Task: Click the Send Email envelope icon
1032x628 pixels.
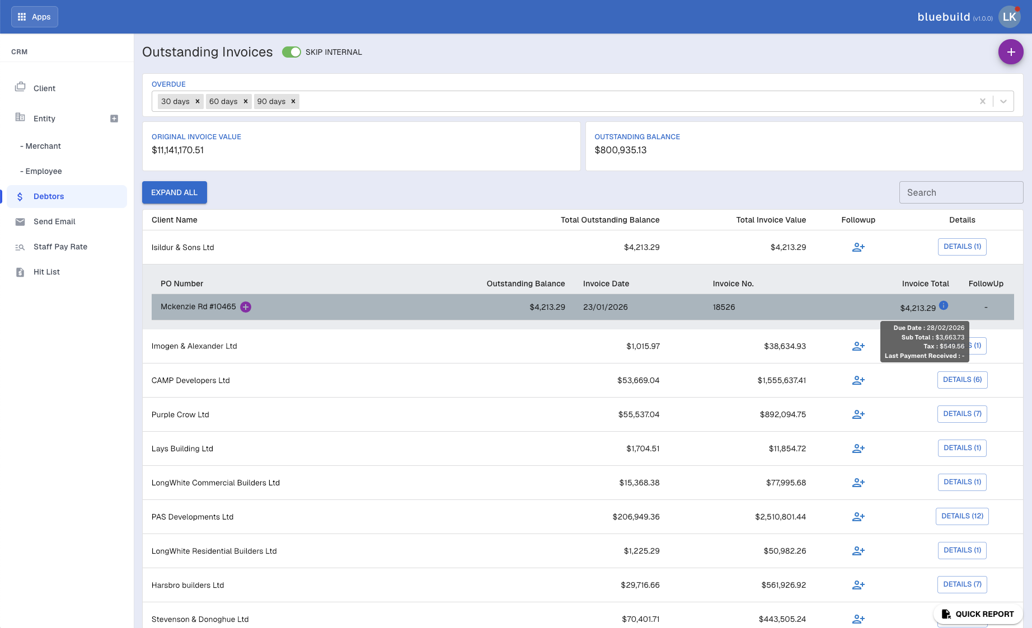Action: coord(20,221)
